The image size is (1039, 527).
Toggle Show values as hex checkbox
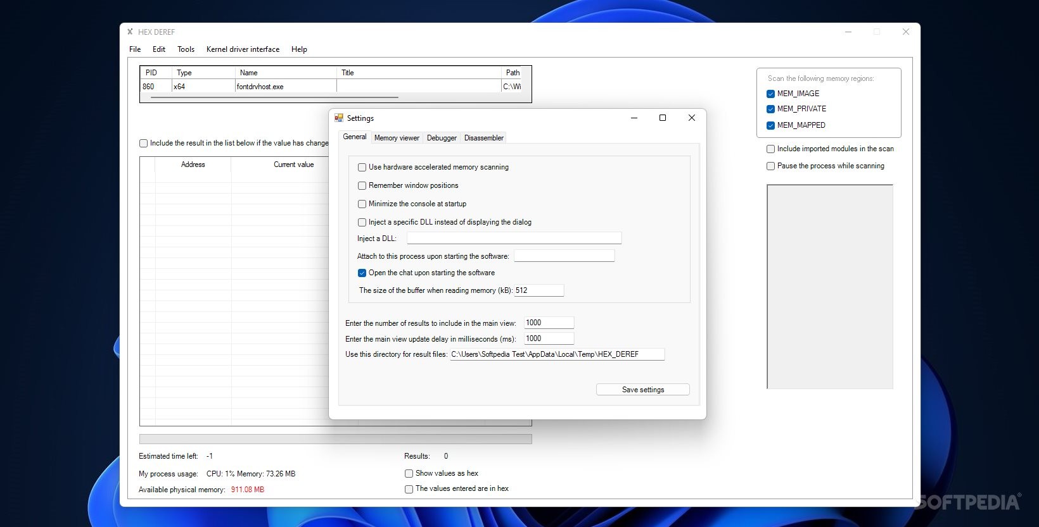click(x=409, y=473)
